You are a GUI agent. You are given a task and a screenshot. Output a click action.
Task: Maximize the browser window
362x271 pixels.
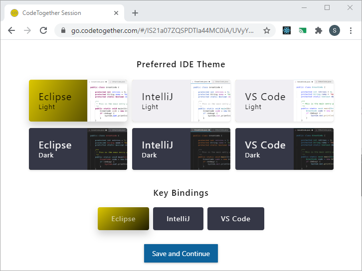(327, 7)
